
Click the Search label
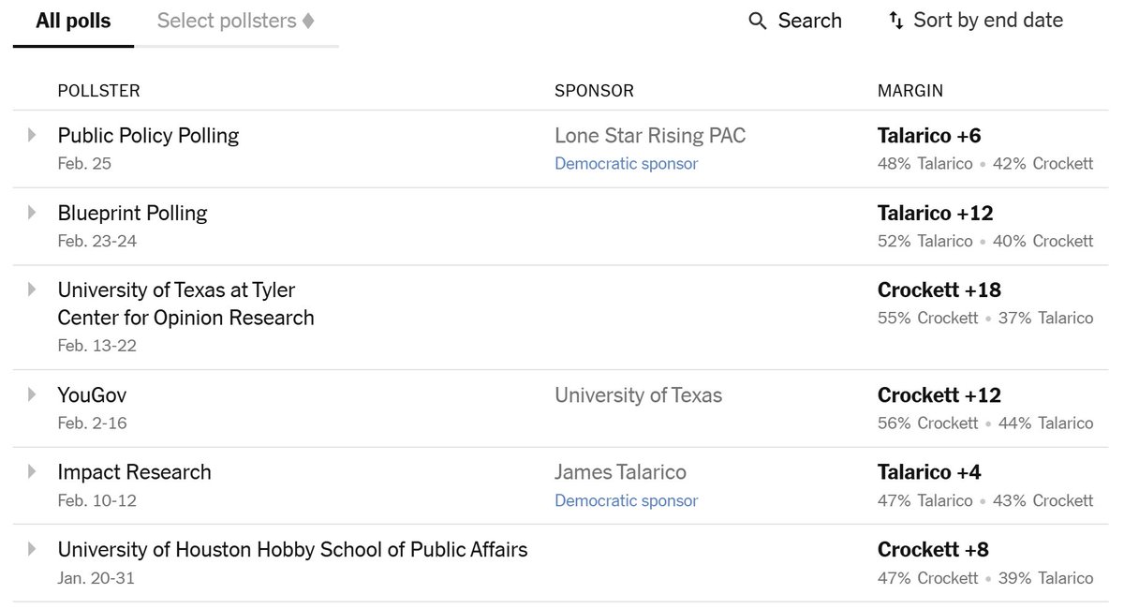[x=809, y=21]
